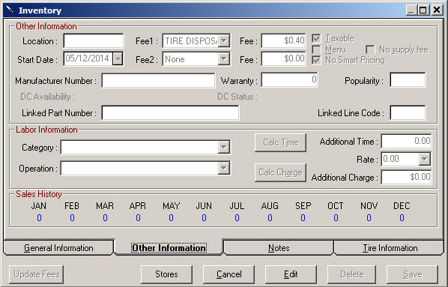
Task: Click the OCT sales value 0
Action: point(336,218)
